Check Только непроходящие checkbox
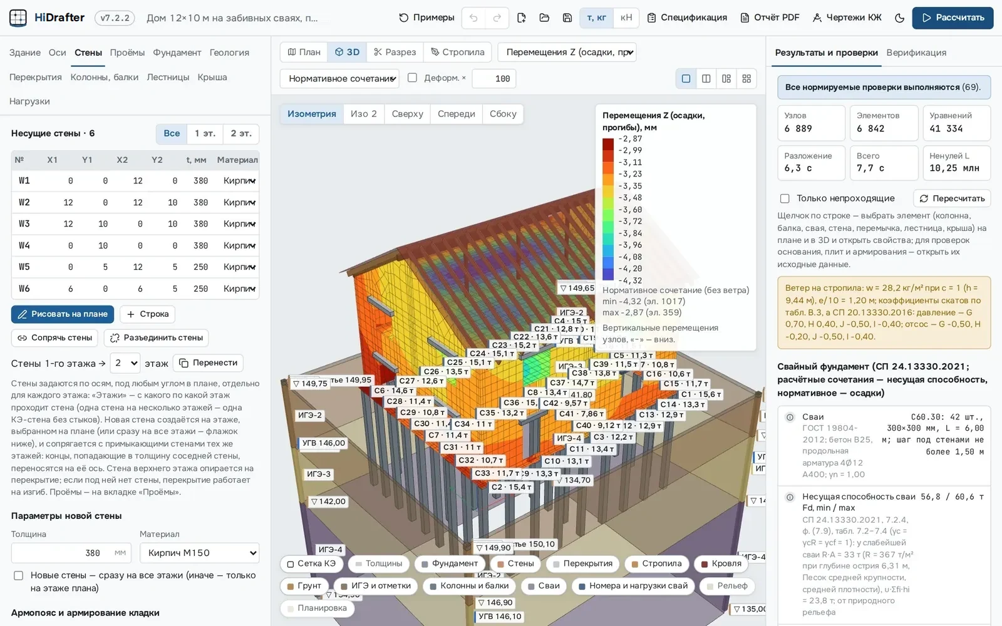This screenshot has height=626, width=1002. point(784,198)
